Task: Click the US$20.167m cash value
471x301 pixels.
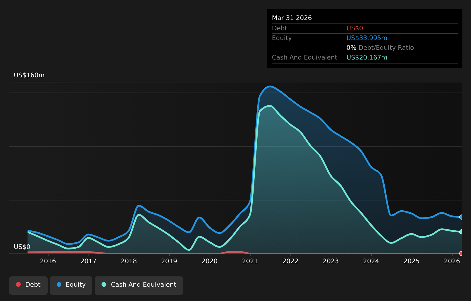Action: [x=367, y=58]
